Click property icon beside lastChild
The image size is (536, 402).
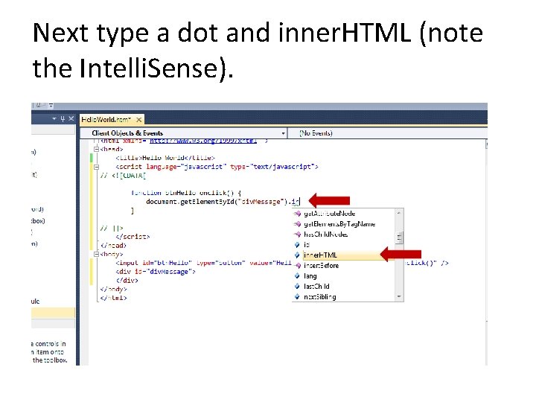[x=297, y=287]
